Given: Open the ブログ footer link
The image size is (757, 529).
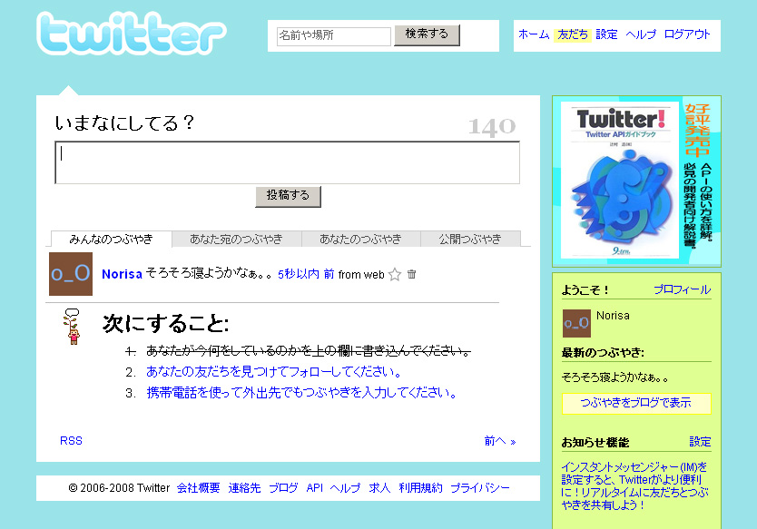Looking at the screenshot, I should pos(283,488).
